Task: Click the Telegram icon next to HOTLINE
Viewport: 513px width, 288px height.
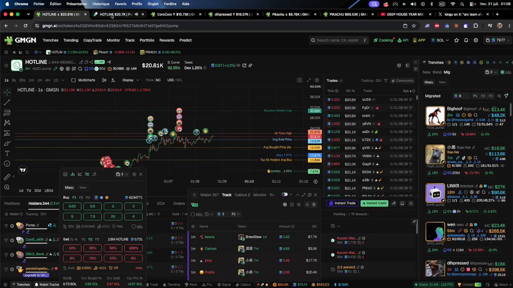Action: click(x=109, y=62)
